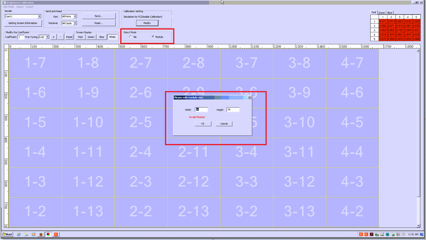The image size is (426, 240).
Task: Click the red 0.871 coefficient cell
Action: (x=382, y=22)
